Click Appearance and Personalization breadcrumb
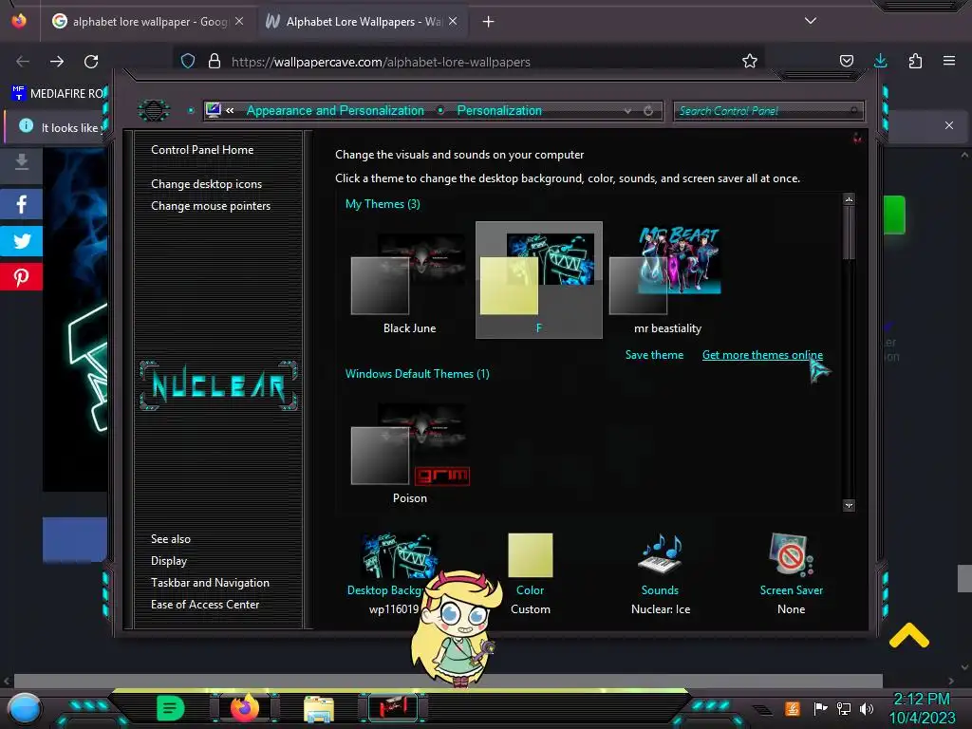 (335, 110)
